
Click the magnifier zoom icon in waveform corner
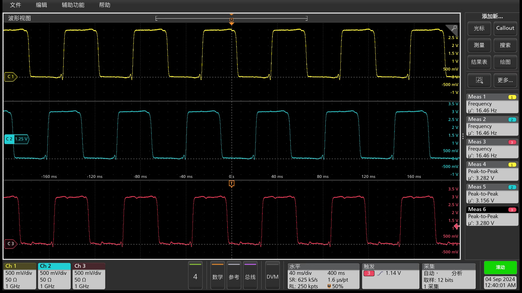(x=454, y=28)
